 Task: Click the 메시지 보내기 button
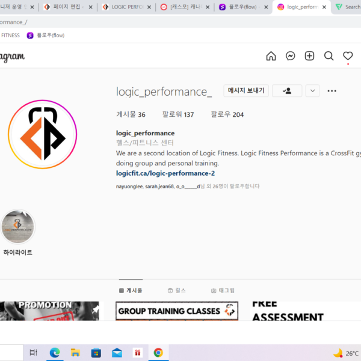pyautogui.click(x=245, y=91)
